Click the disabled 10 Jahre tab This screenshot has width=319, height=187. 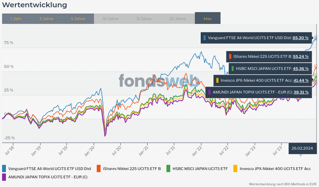(111, 19)
